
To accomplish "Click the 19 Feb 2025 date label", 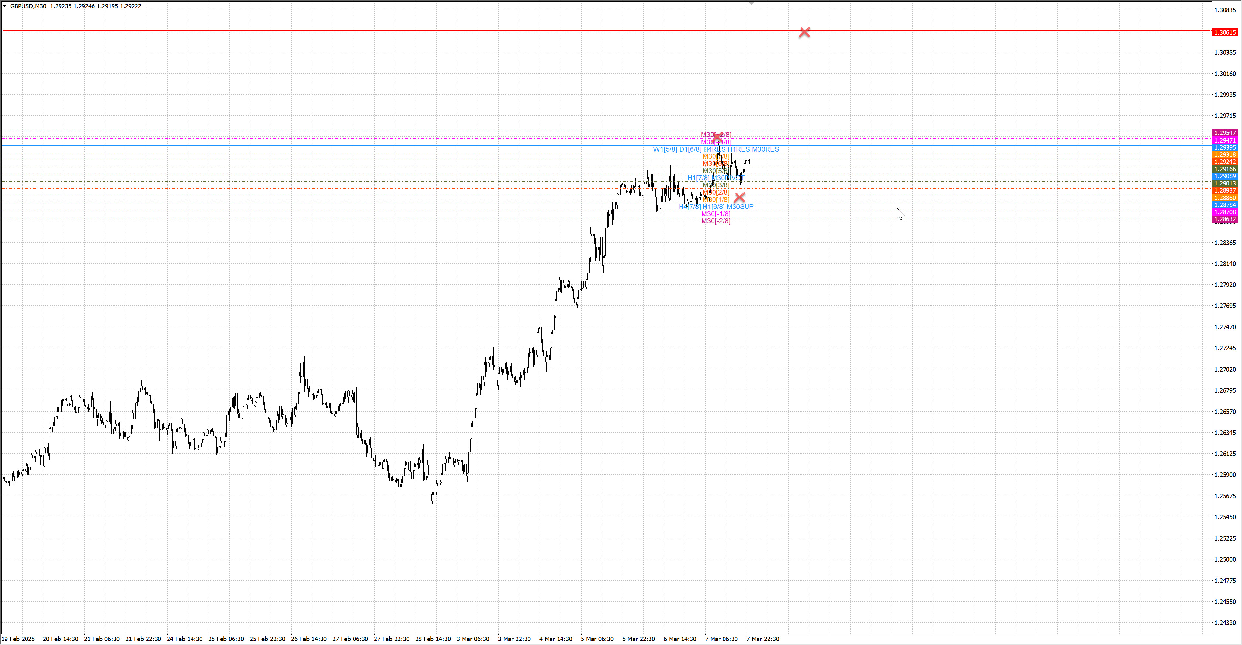I will click(18, 639).
